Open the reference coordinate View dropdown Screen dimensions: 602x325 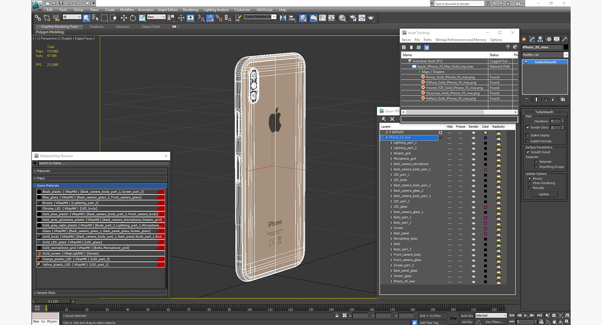tap(156, 17)
